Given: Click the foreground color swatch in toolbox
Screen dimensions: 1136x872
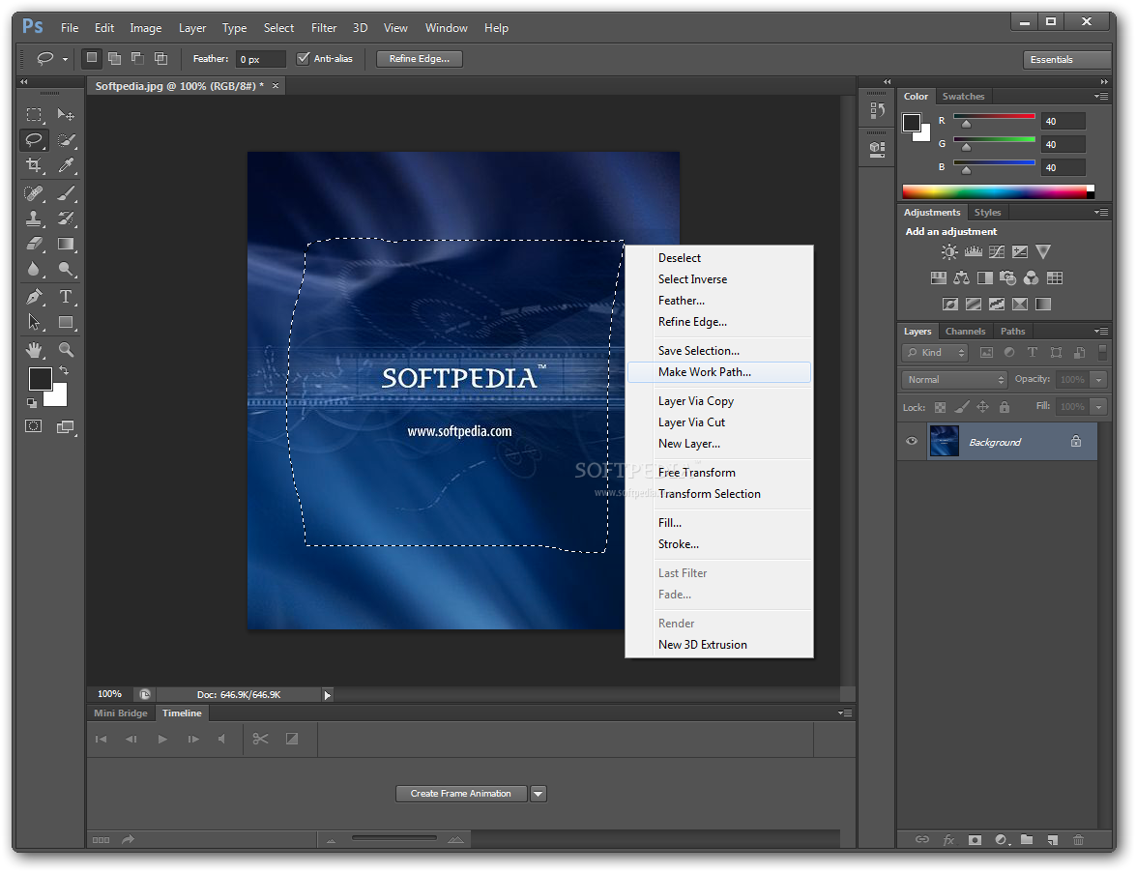Looking at the screenshot, I should pos(40,379).
